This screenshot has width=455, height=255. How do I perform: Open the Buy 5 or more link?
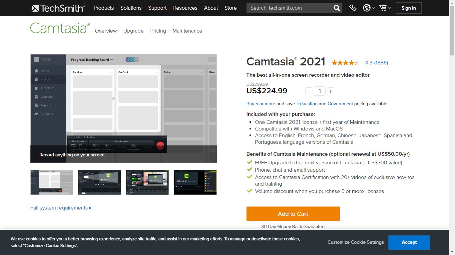tap(261, 104)
